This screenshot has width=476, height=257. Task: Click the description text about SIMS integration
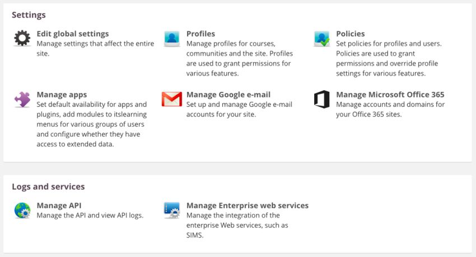237,225
